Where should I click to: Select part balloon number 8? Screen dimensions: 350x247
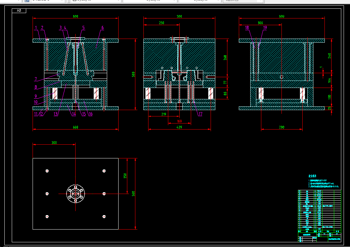36,87
